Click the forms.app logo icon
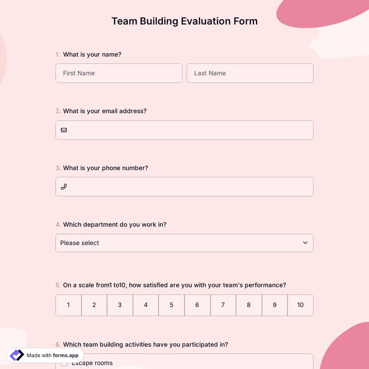369x369 pixels. click(17, 355)
